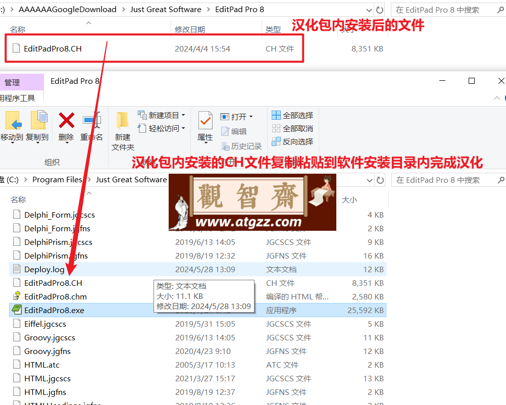Click the Eiffel.jgcscs file icon

pyautogui.click(x=17, y=323)
